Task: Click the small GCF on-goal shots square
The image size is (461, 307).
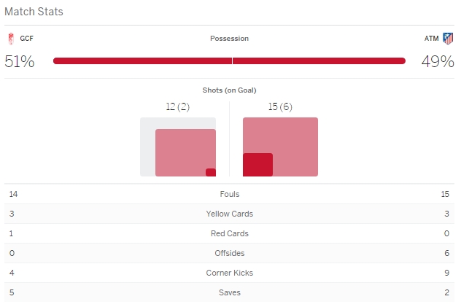Action: click(211, 172)
